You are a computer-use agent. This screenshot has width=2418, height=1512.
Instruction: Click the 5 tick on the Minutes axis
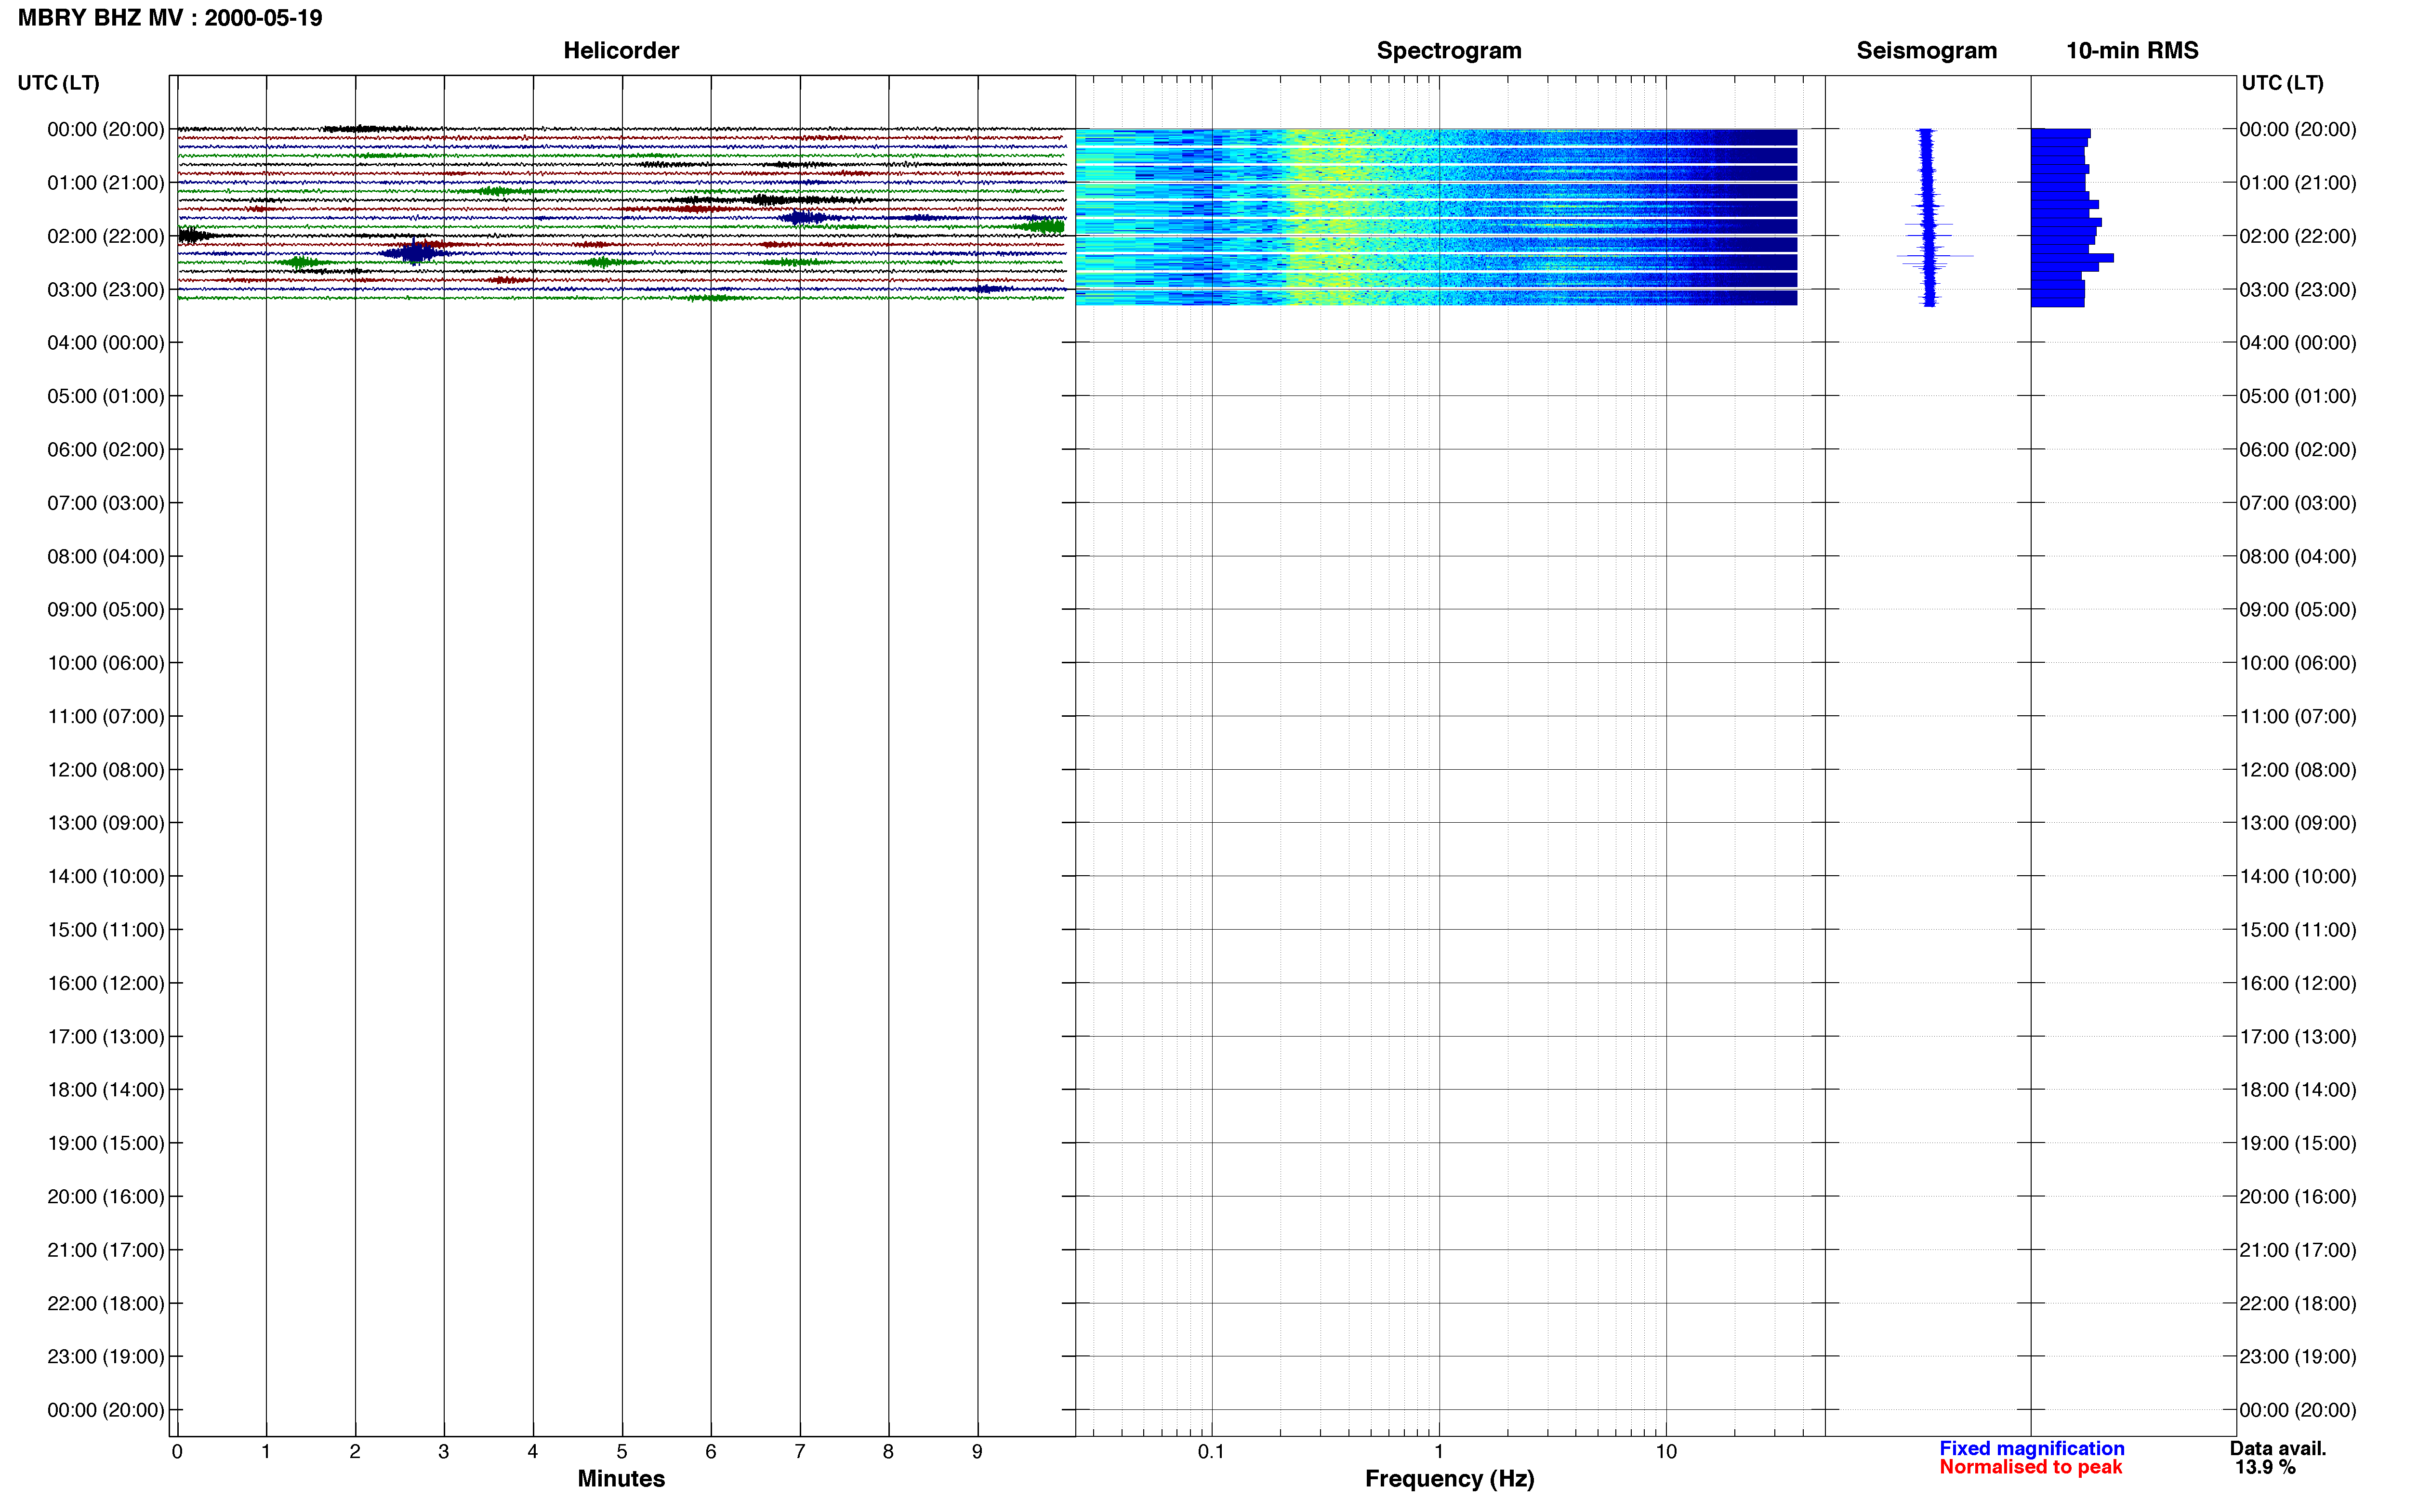tap(622, 1452)
